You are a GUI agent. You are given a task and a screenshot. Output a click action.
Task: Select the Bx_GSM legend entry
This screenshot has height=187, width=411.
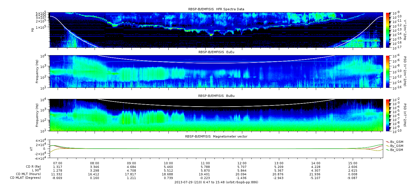click(x=395, y=142)
